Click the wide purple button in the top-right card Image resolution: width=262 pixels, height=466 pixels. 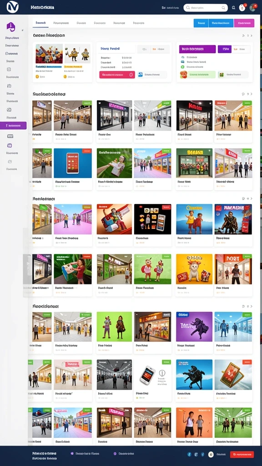click(197, 49)
